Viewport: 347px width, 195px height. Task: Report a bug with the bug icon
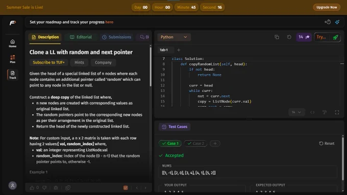click(56, 188)
